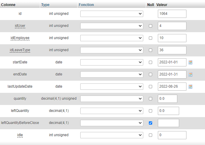Focus the id value field showing 1064
Image resolution: width=205 pixels, height=145 pixels.
pos(172,14)
